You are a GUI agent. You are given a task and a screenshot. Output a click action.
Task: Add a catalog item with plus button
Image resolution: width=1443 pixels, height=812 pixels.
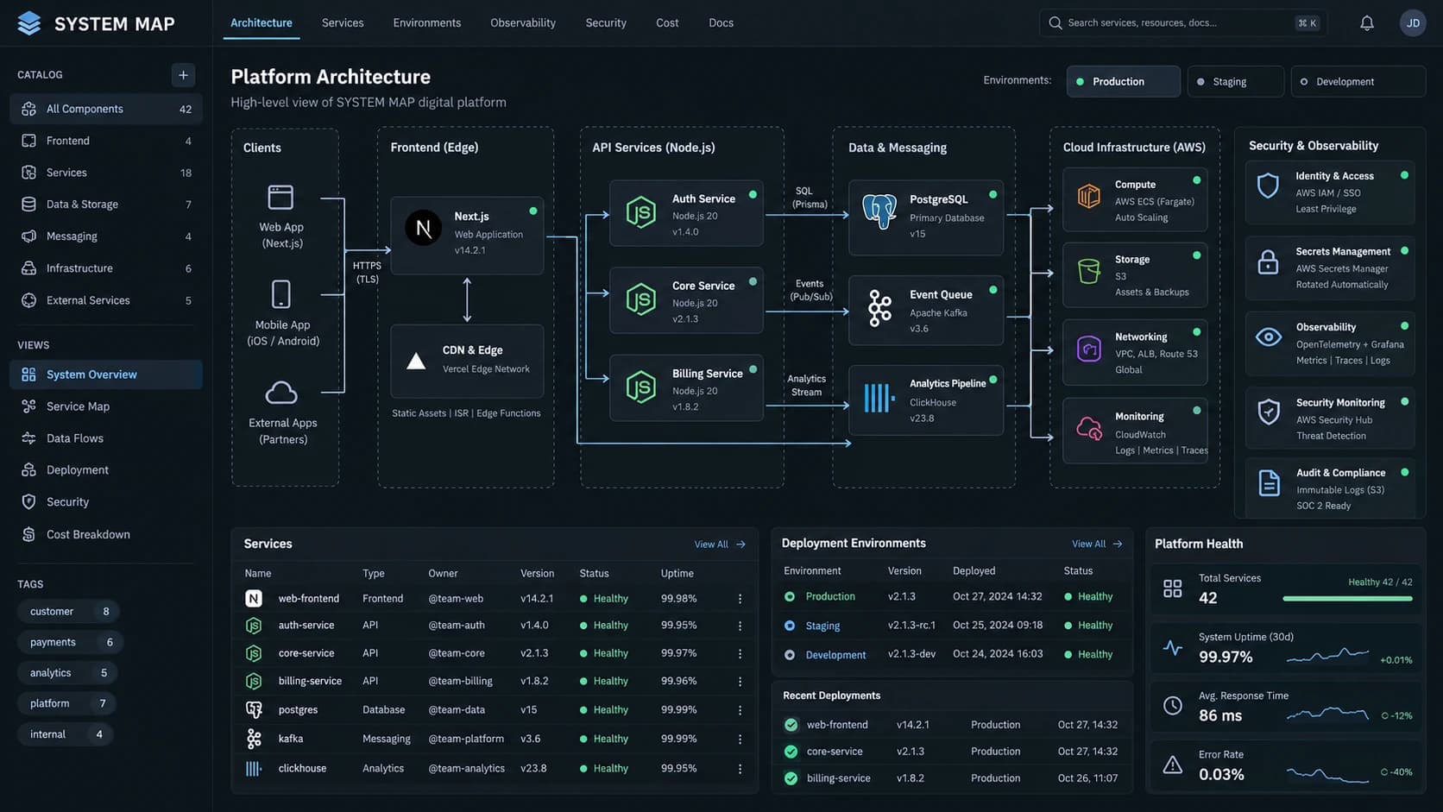click(x=183, y=75)
